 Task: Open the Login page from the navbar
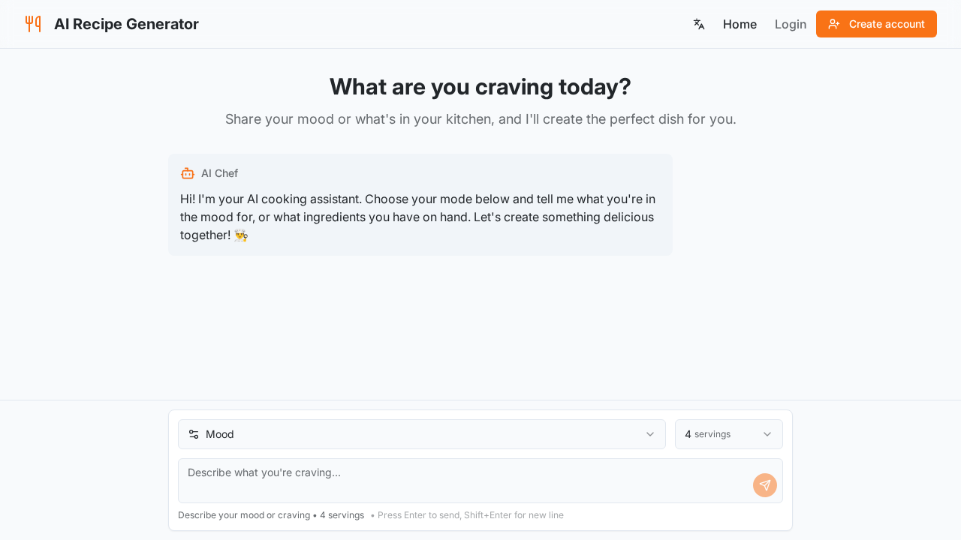tap(790, 24)
